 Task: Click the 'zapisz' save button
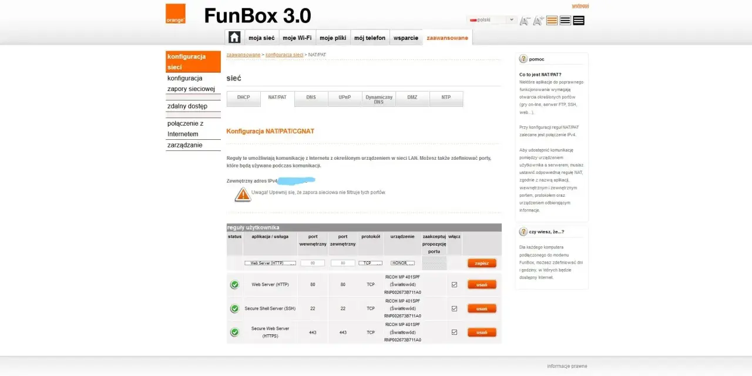coord(482,263)
